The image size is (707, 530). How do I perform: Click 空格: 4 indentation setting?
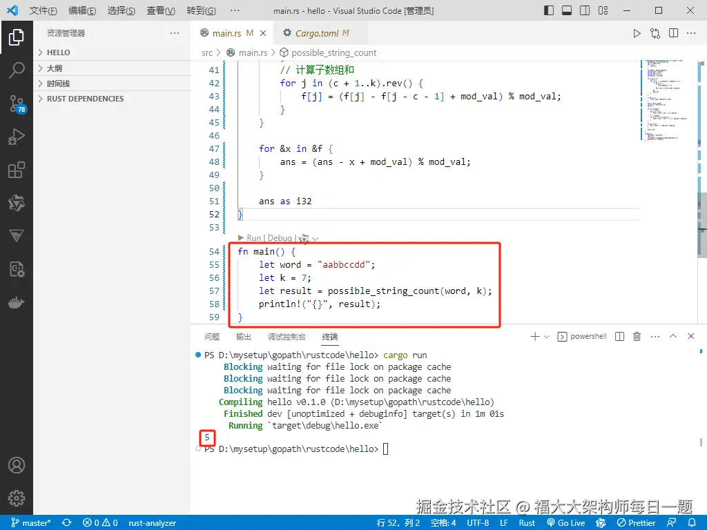pyautogui.click(x=443, y=523)
